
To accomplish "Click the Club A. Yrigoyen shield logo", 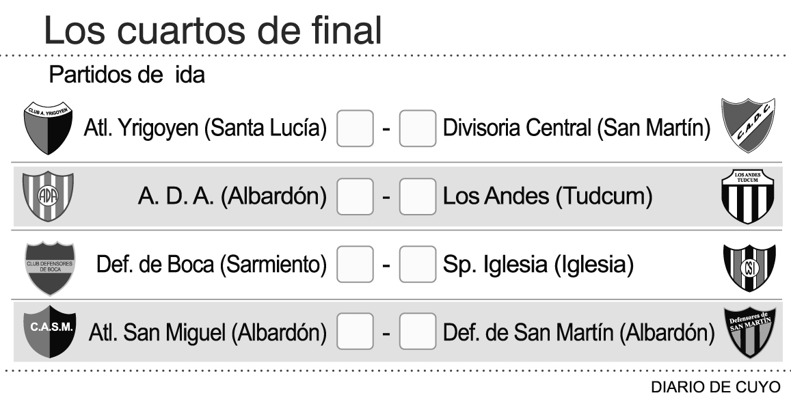I will (49, 128).
